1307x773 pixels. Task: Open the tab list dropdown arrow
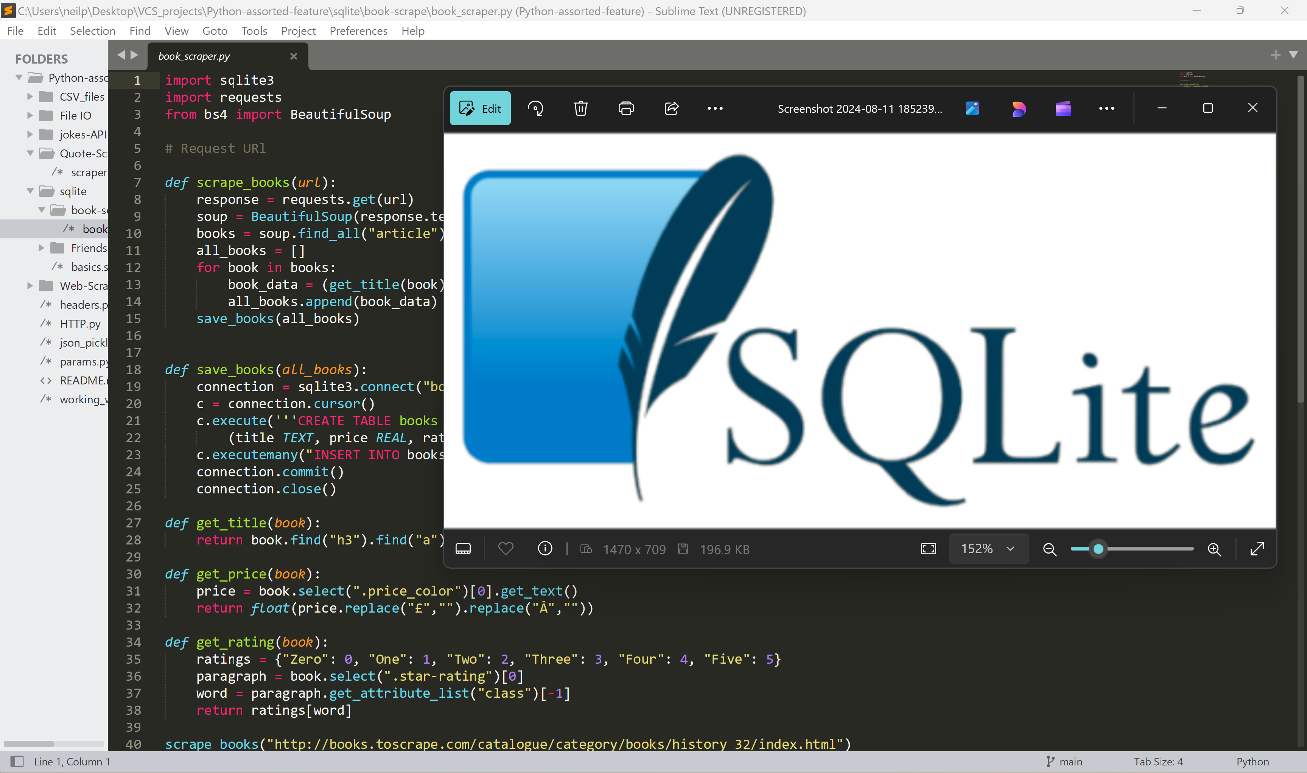pyautogui.click(x=1293, y=55)
